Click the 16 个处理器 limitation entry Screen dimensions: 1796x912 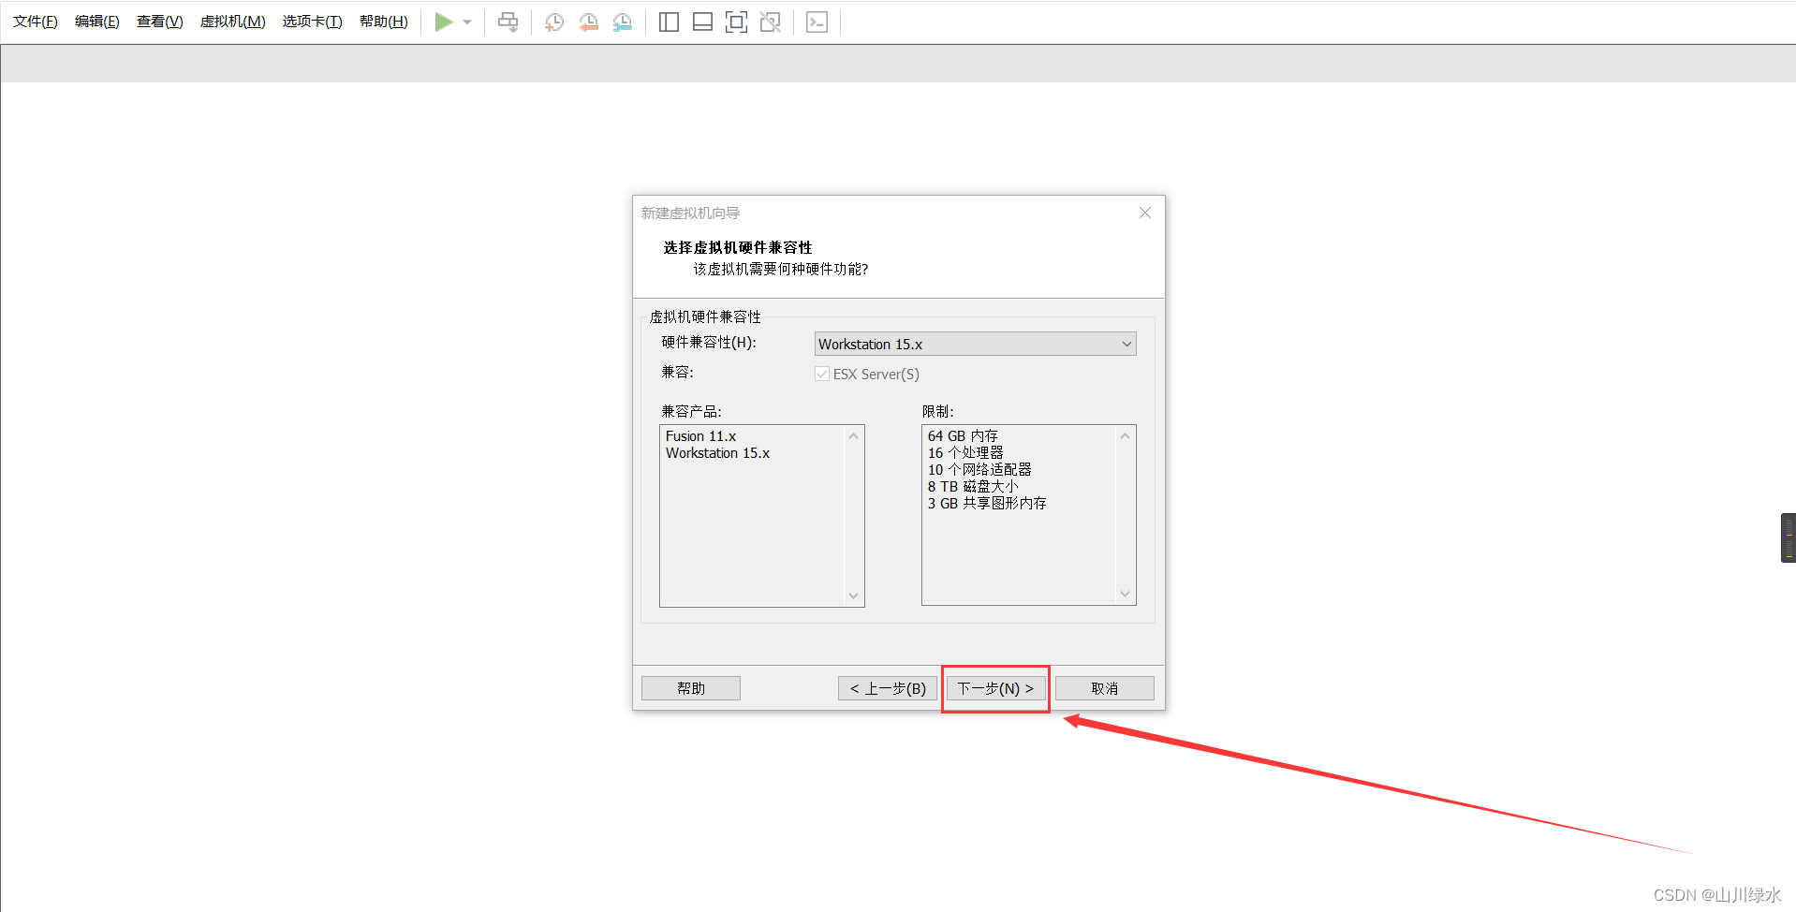(x=965, y=453)
